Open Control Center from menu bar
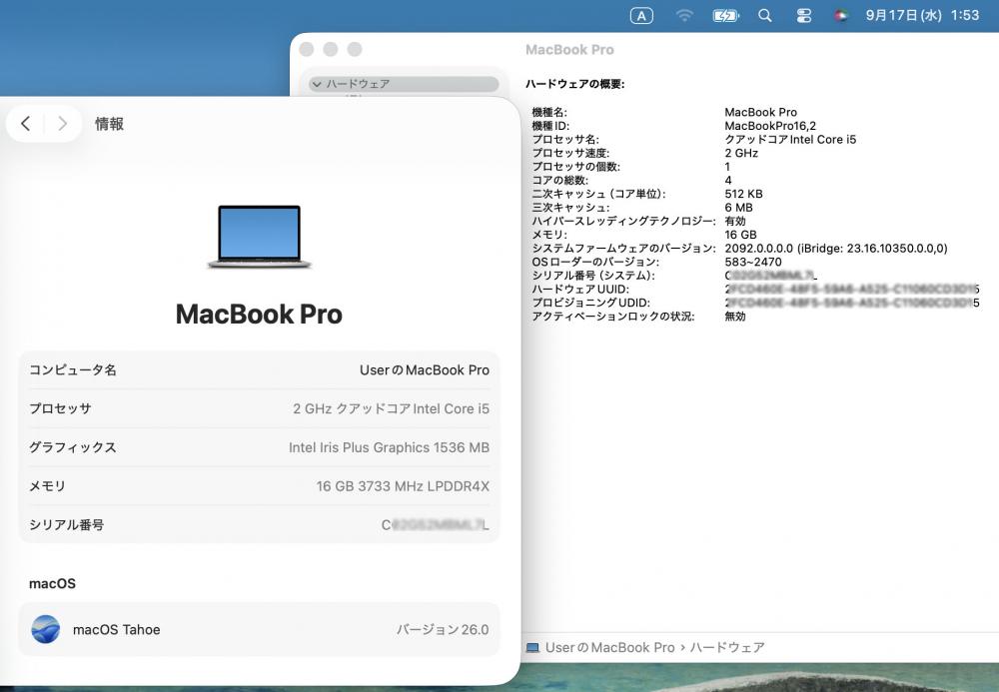Screen dimensions: 999x692 click(804, 16)
